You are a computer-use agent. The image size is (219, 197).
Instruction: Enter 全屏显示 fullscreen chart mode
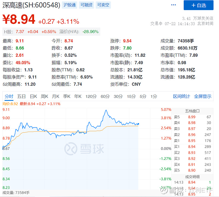pos(203,96)
